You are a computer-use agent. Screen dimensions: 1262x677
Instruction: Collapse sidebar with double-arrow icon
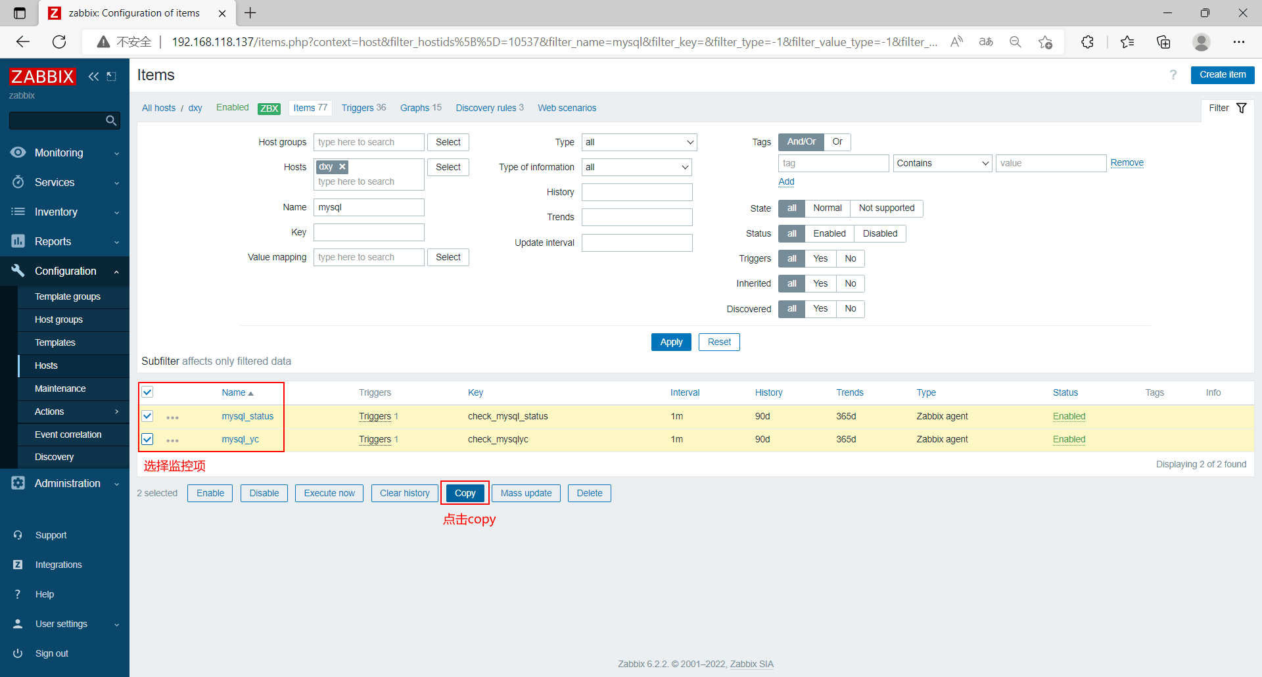coord(93,76)
